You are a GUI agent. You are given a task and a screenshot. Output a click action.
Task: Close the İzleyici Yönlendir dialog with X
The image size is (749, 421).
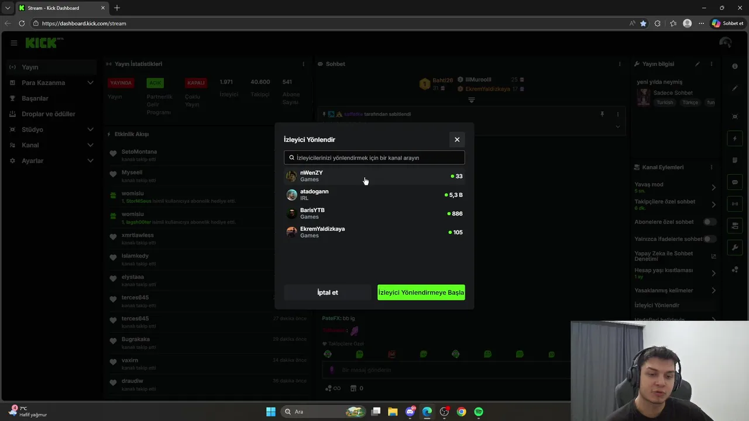pyautogui.click(x=457, y=139)
